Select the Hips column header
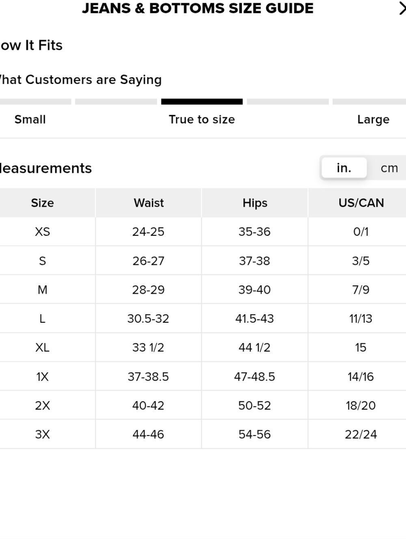Image resolution: width=406 pixels, height=539 pixels. tap(255, 203)
